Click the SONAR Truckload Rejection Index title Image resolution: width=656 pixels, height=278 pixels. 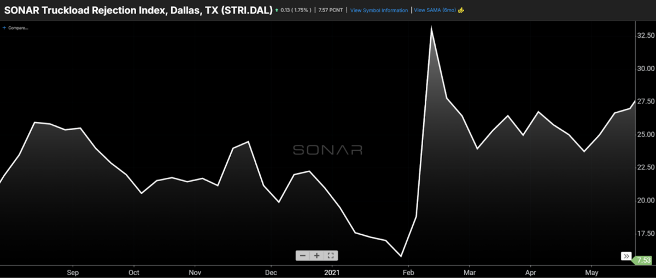[x=138, y=10]
